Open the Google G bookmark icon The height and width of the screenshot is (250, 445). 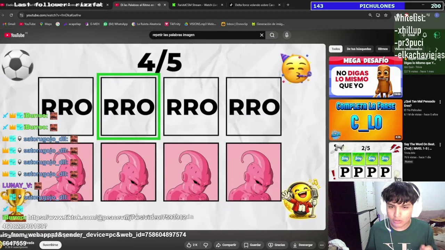tap(58, 24)
